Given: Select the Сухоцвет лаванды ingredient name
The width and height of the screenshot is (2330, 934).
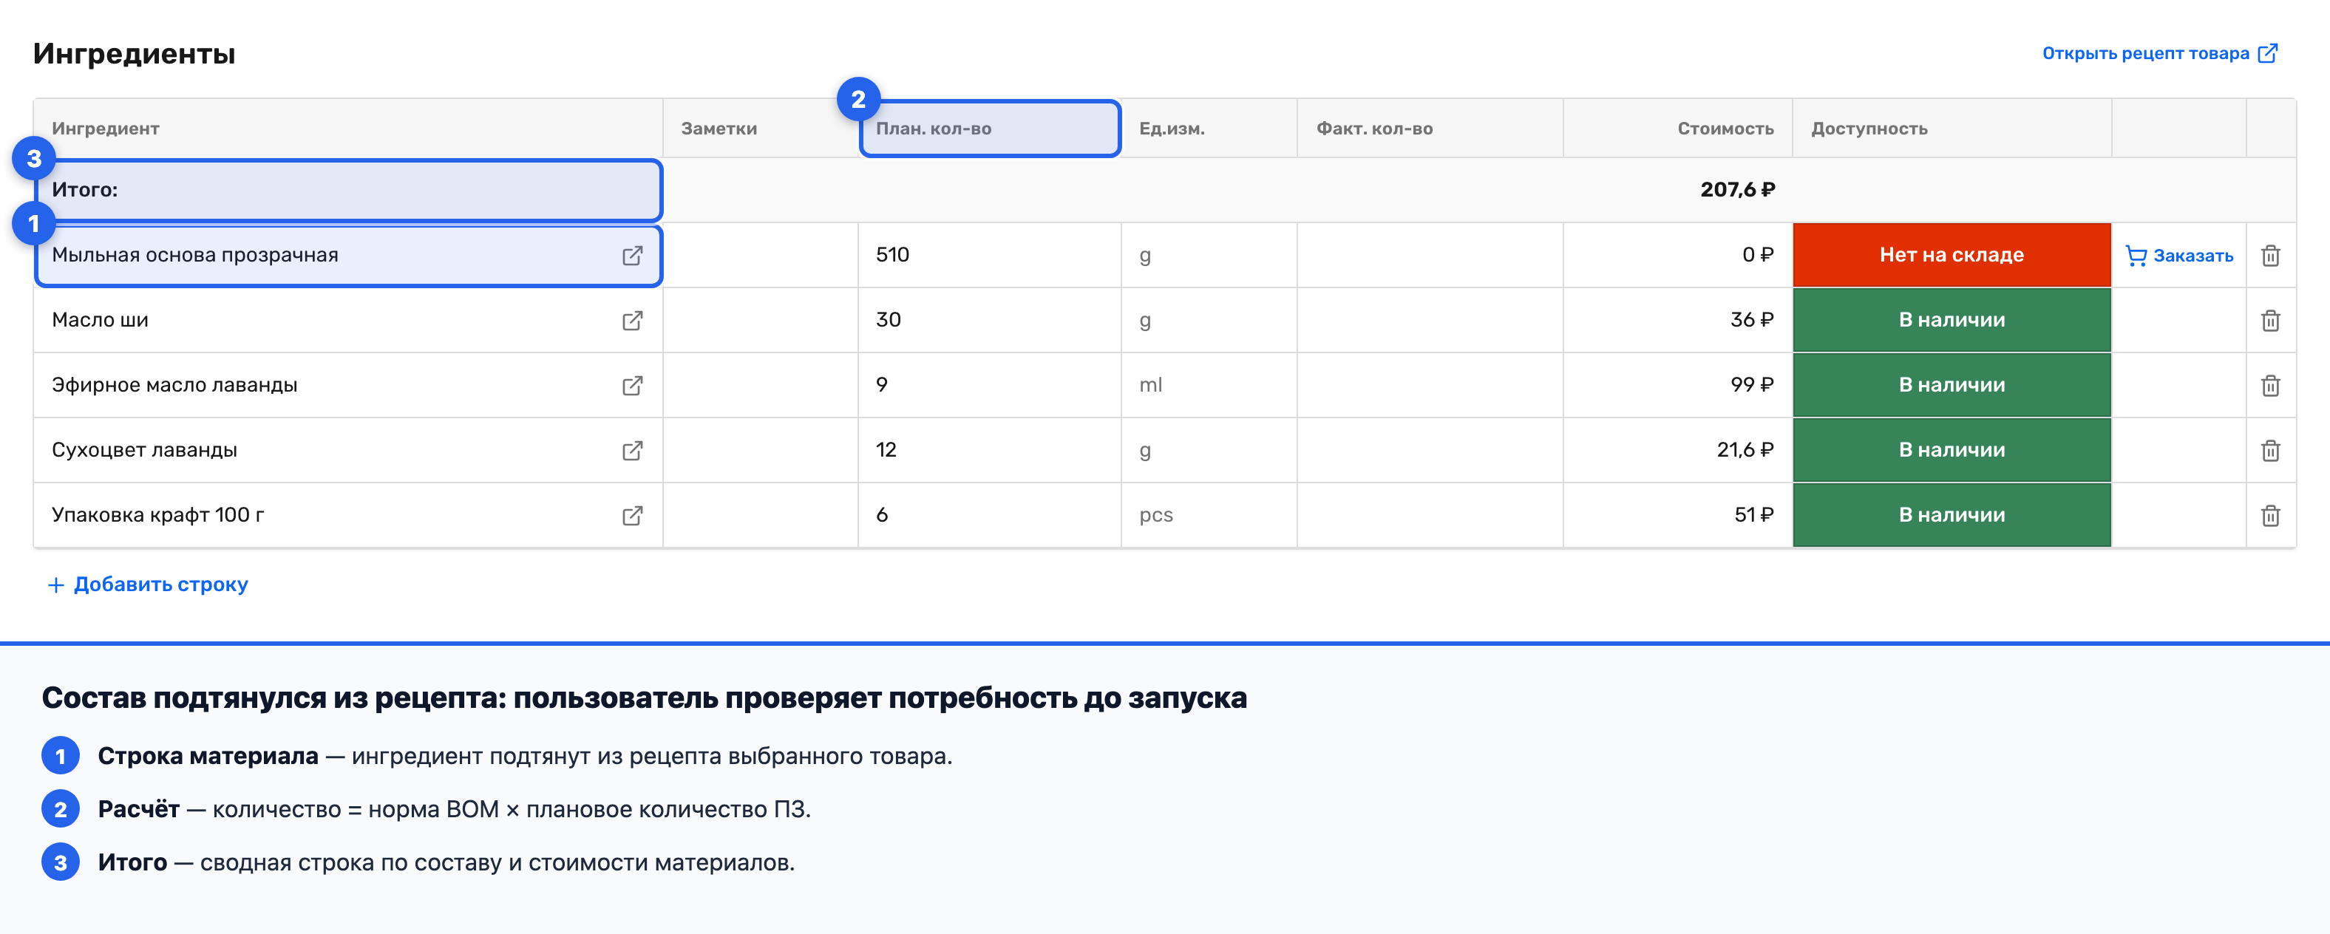Looking at the screenshot, I should click(145, 450).
